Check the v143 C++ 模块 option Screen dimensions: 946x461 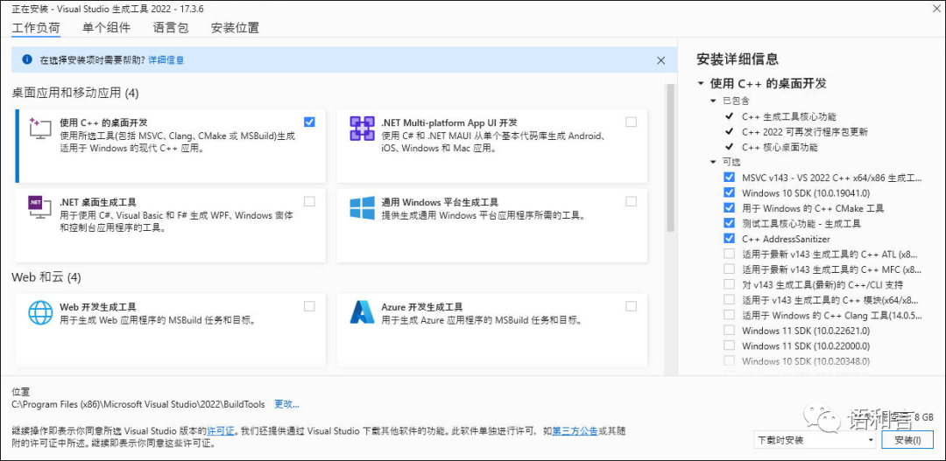[x=729, y=299]
